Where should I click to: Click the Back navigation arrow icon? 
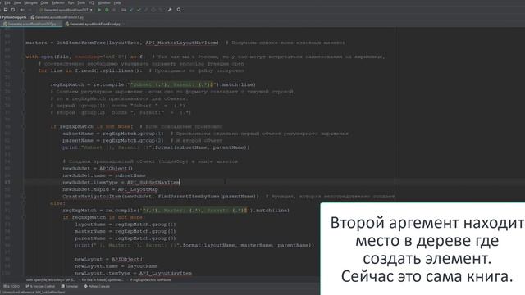point(22,10)
